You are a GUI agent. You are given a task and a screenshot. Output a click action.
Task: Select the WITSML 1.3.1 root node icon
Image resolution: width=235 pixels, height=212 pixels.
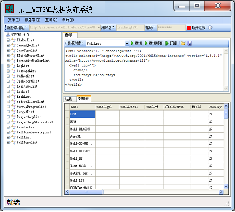(x=8, y=35)
